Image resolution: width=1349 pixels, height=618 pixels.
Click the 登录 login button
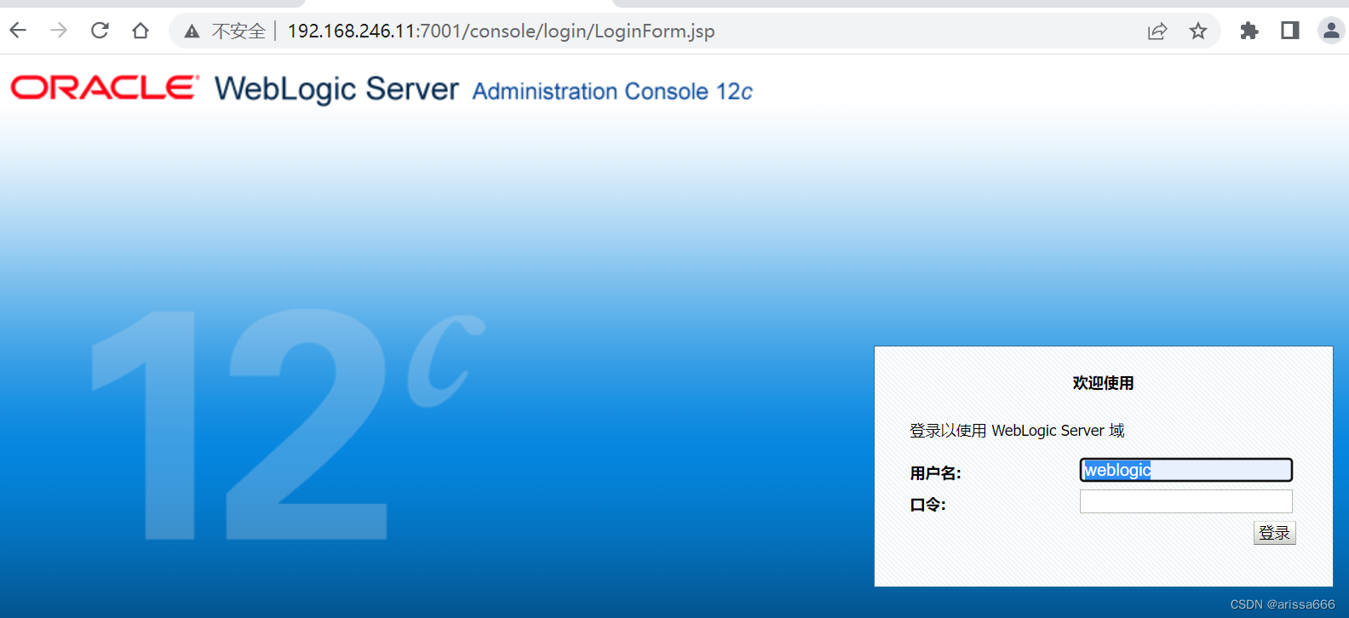point(1274,533)
